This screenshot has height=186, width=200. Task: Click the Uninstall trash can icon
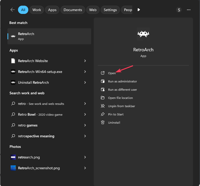(103, 122)
